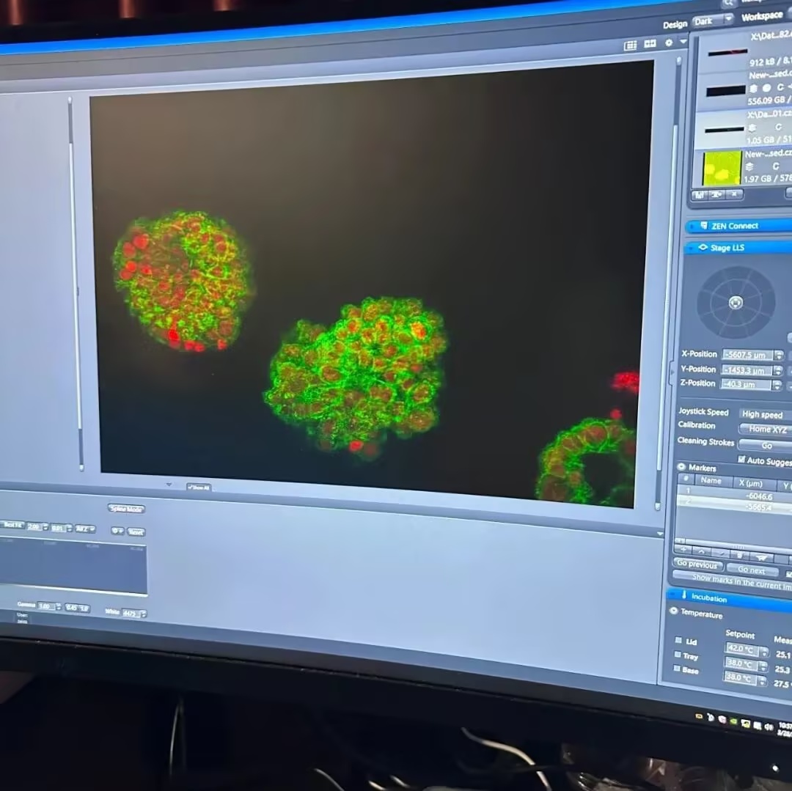This screenshot has width=792, height=791.
Task: Step the Z-Position spinner arrows
Action: click(x=777, y=386)
